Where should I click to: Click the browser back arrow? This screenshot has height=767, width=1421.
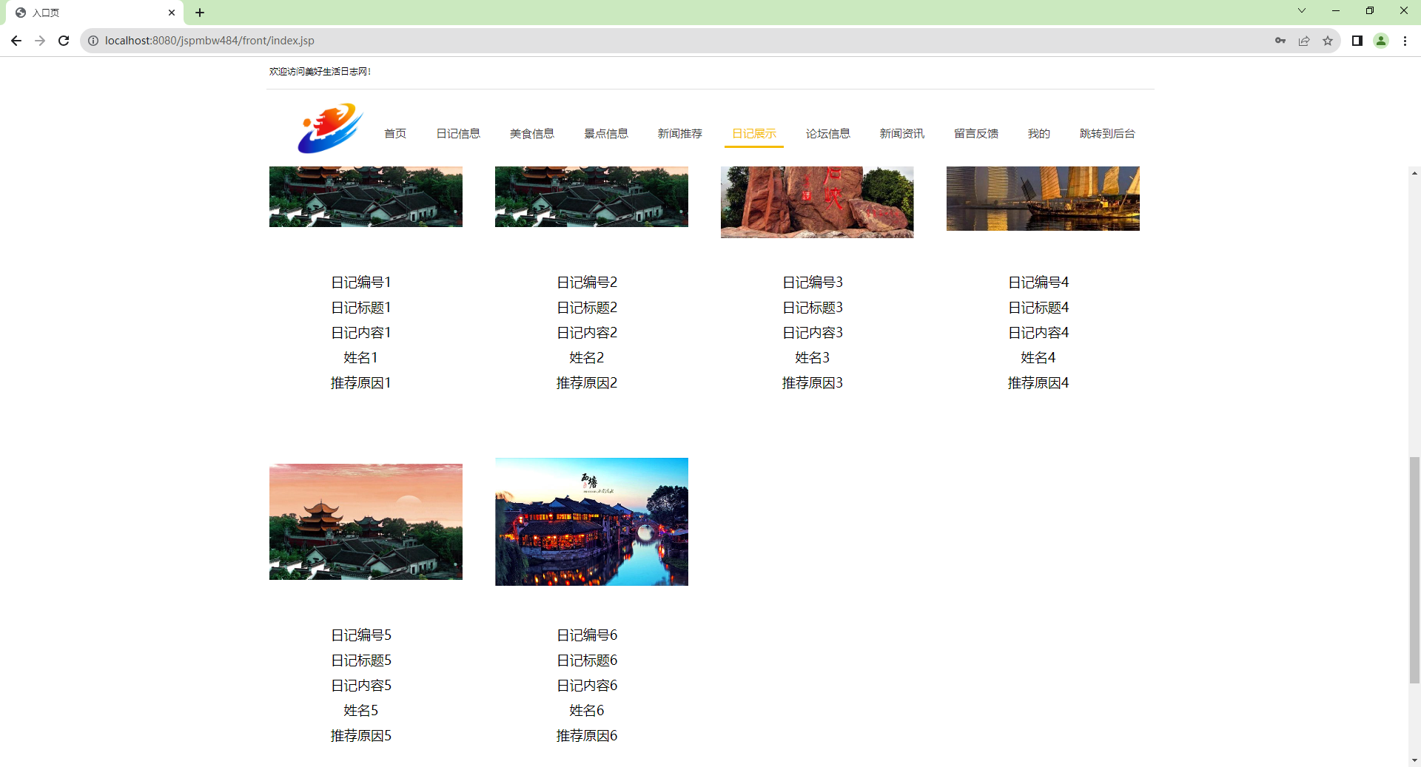click(16, 41)
